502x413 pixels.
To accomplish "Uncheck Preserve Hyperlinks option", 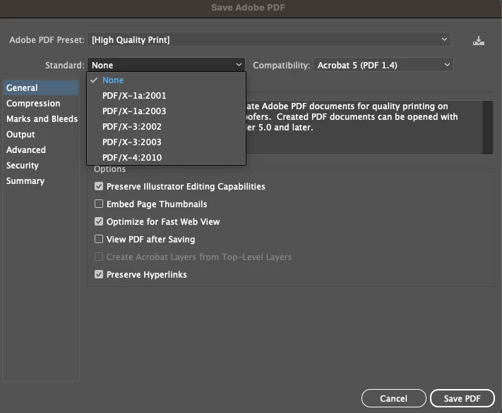I will 99,274.
